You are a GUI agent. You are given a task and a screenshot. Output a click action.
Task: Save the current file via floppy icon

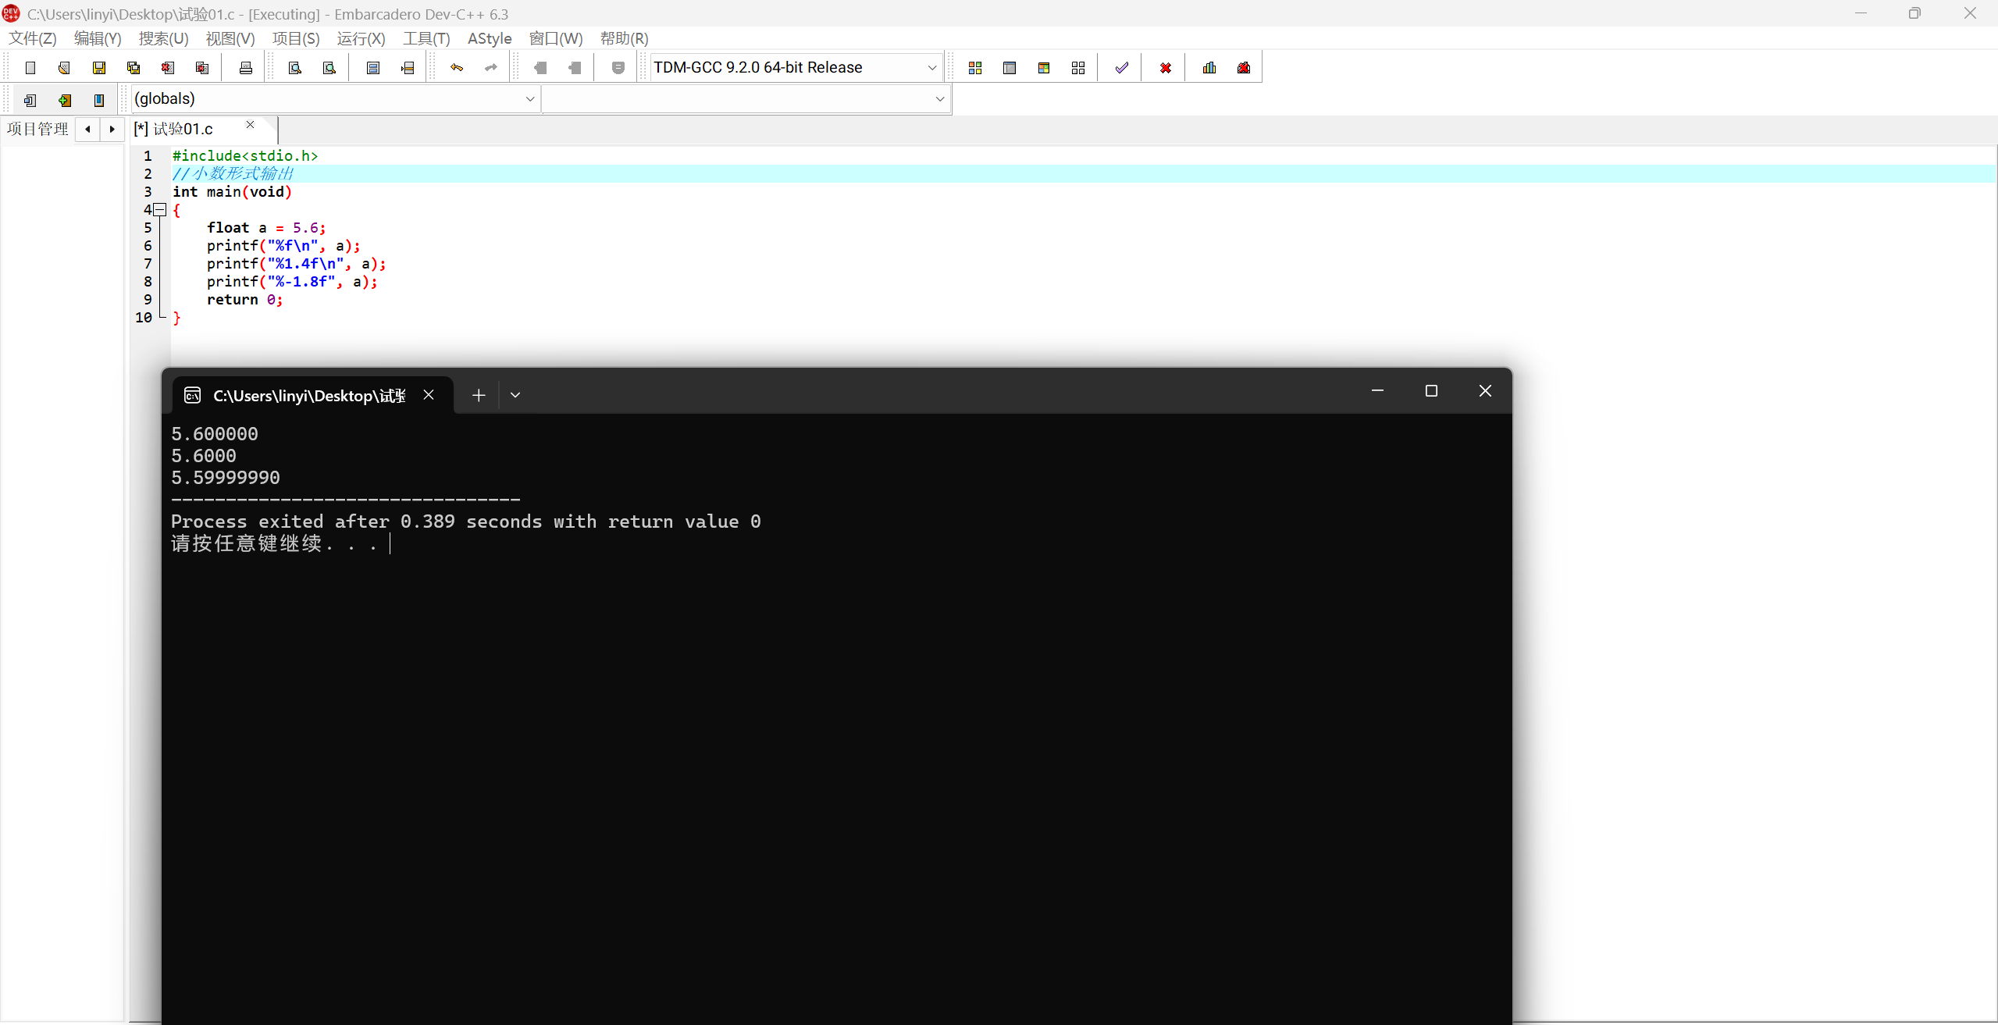98,68
